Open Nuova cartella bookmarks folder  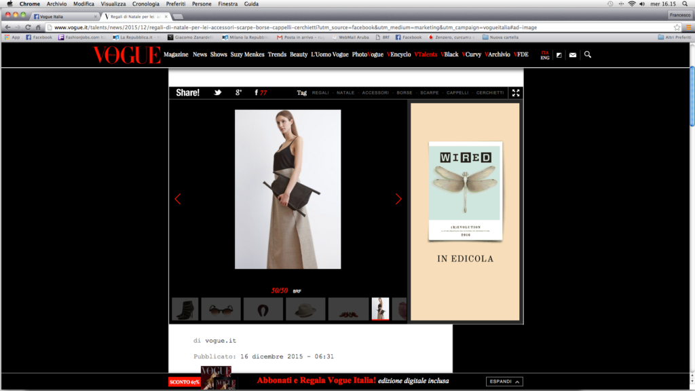tap(500, 37)
